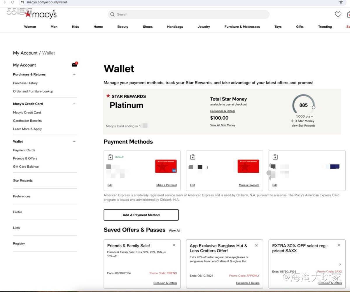Open the Jewelry navigation menu
The image size is (350, 292).
(x=204, y=26)
